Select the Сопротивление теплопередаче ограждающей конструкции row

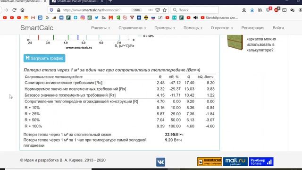(119, 102)
